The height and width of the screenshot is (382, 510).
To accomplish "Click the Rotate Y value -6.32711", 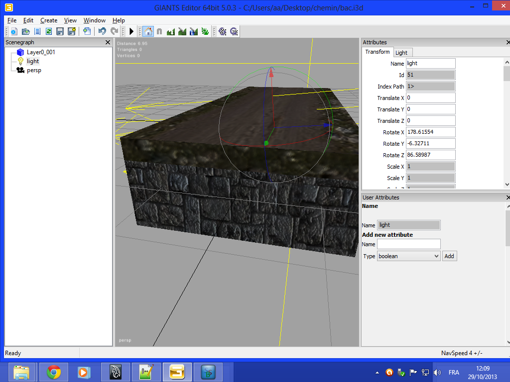I will click(x=431, y=143).
